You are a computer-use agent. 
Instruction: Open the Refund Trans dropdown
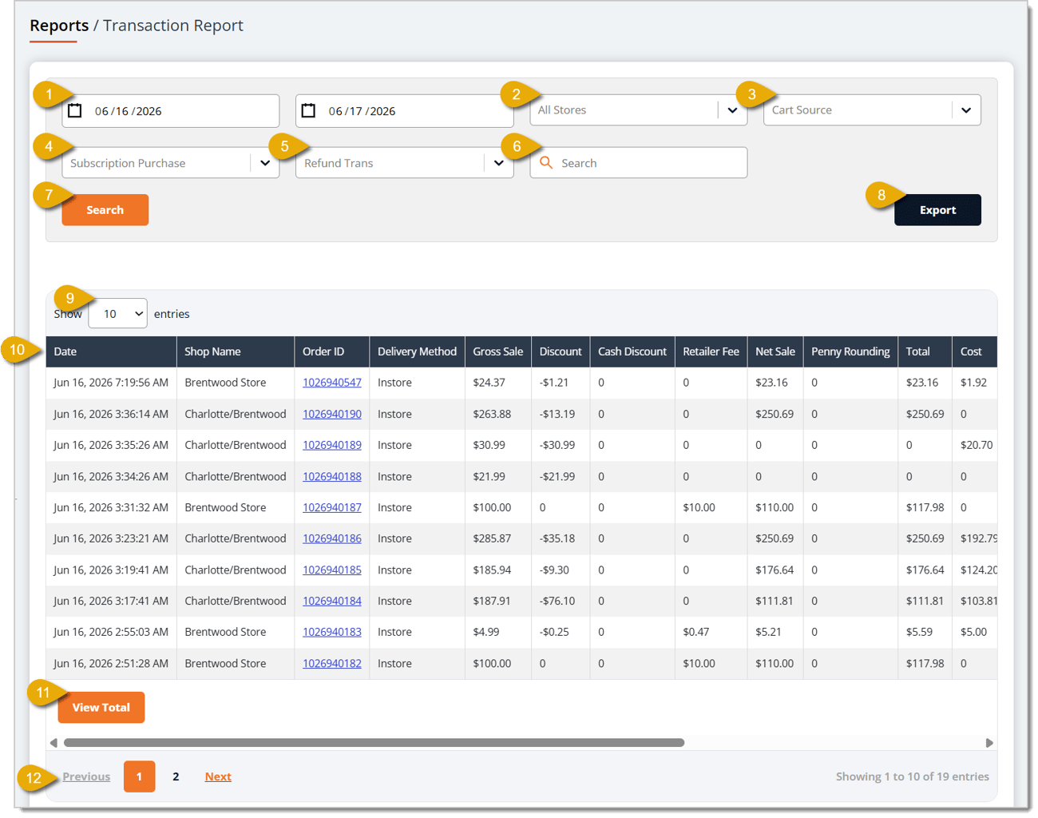(x=404, y=163)
